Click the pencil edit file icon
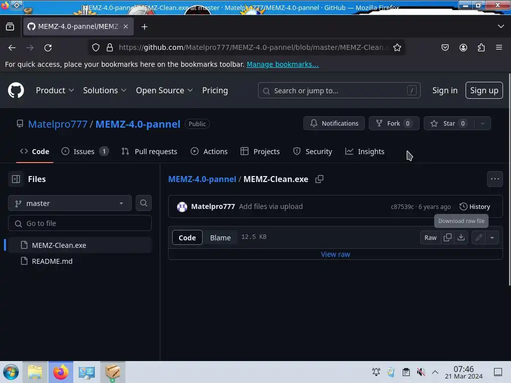 479,237
